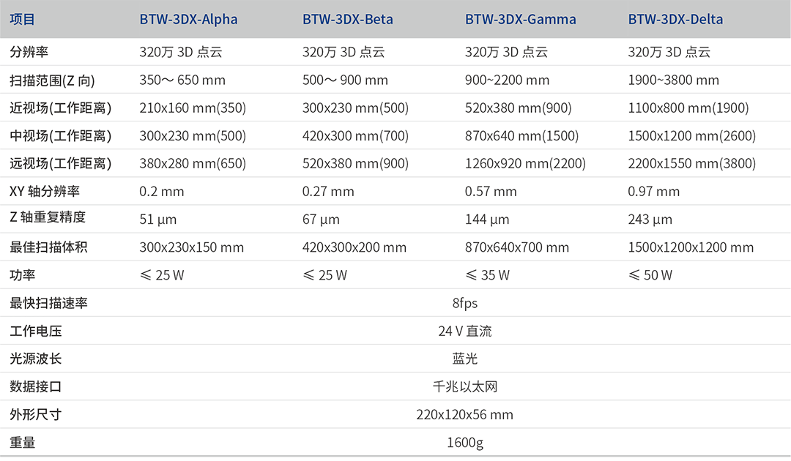Select the 2200x1550 mm(3800) cell

tap(691, 164)
